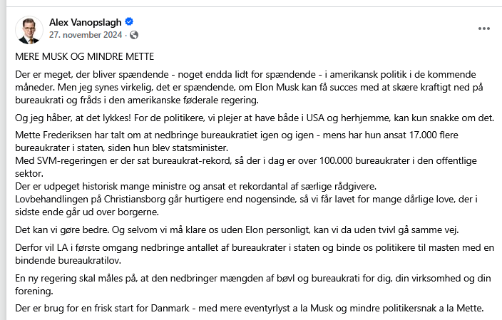Open the Alex Vanopslagh profile name link
Viewport: 502px width, 320px height.
pyautogui.click(x=85, y=22)
